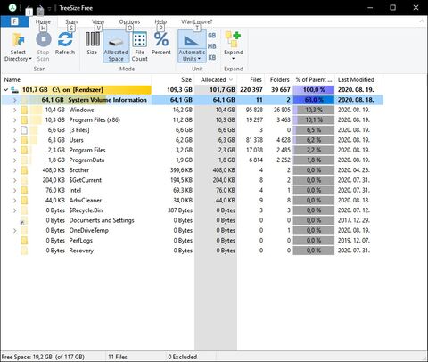Click '0 Excluded' in status bar
This screenshot has width=428, height=362.
click(183, 357)
